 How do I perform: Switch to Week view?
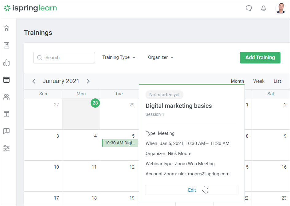[259, 81]
